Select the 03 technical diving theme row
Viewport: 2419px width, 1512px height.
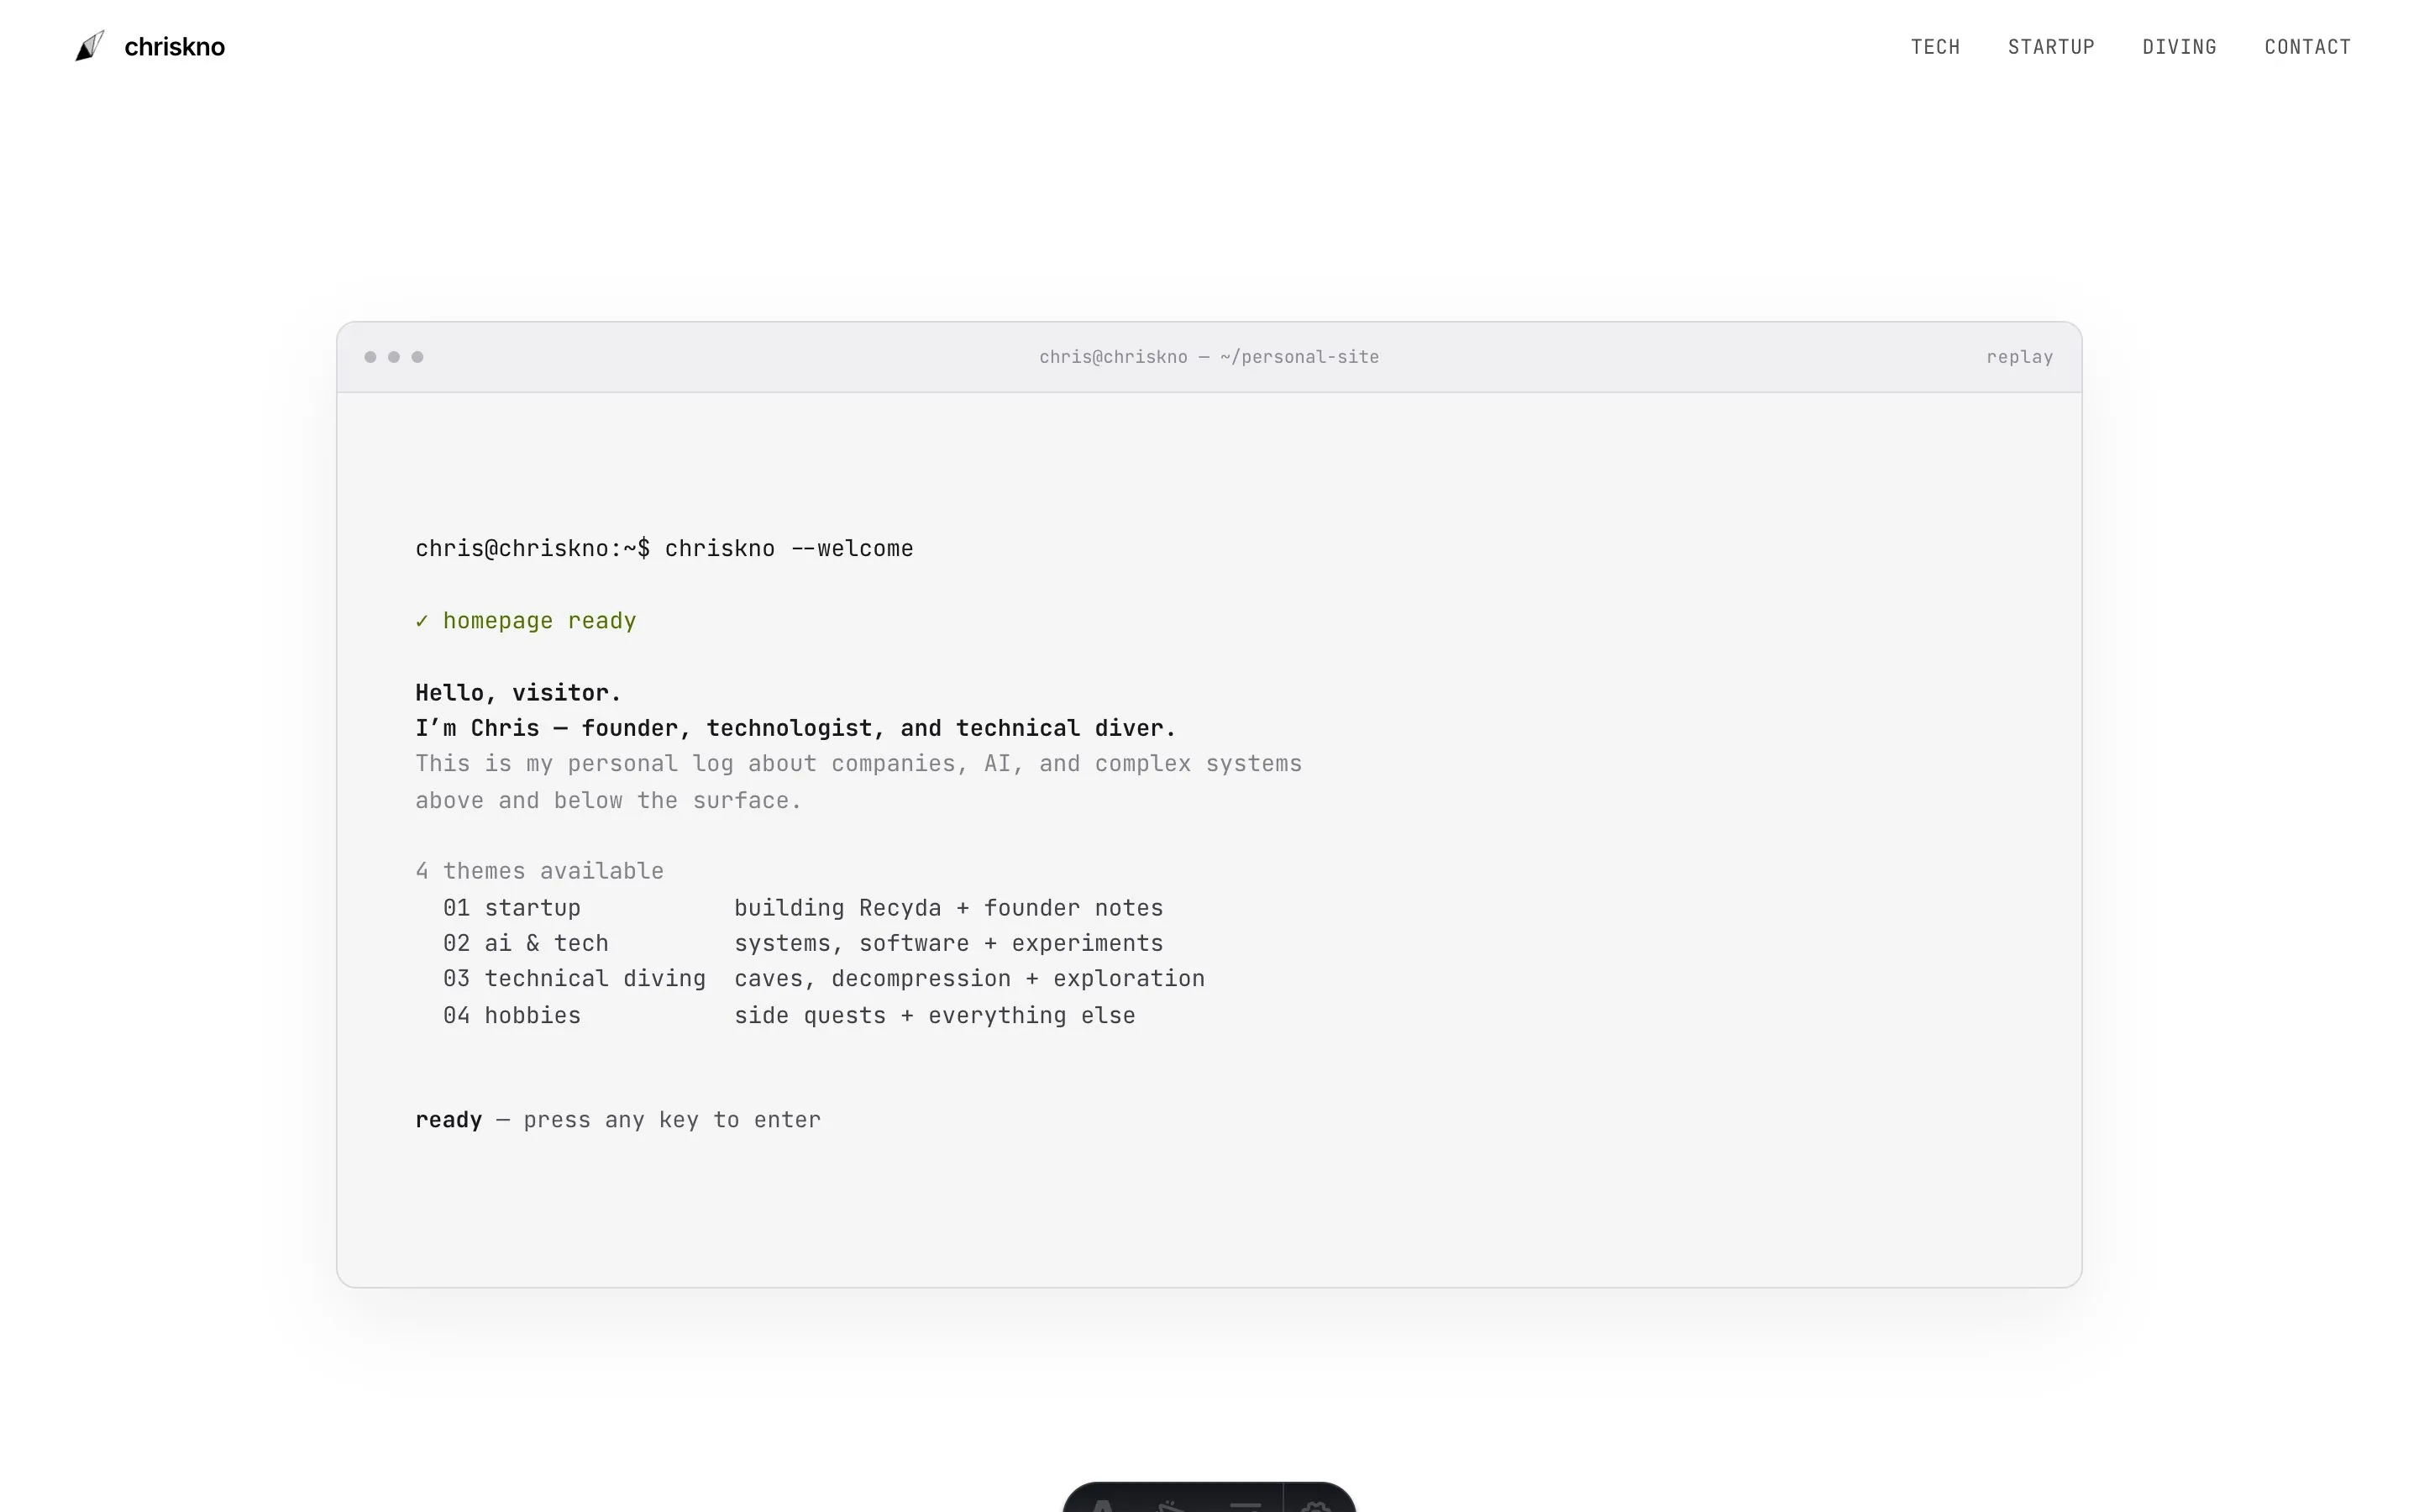(824, 978)
